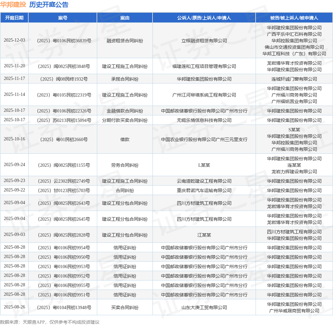Click defendant 佛山市交通投资集团有限公司
This screenshot has width=333, height=325.
coord(294,47)
